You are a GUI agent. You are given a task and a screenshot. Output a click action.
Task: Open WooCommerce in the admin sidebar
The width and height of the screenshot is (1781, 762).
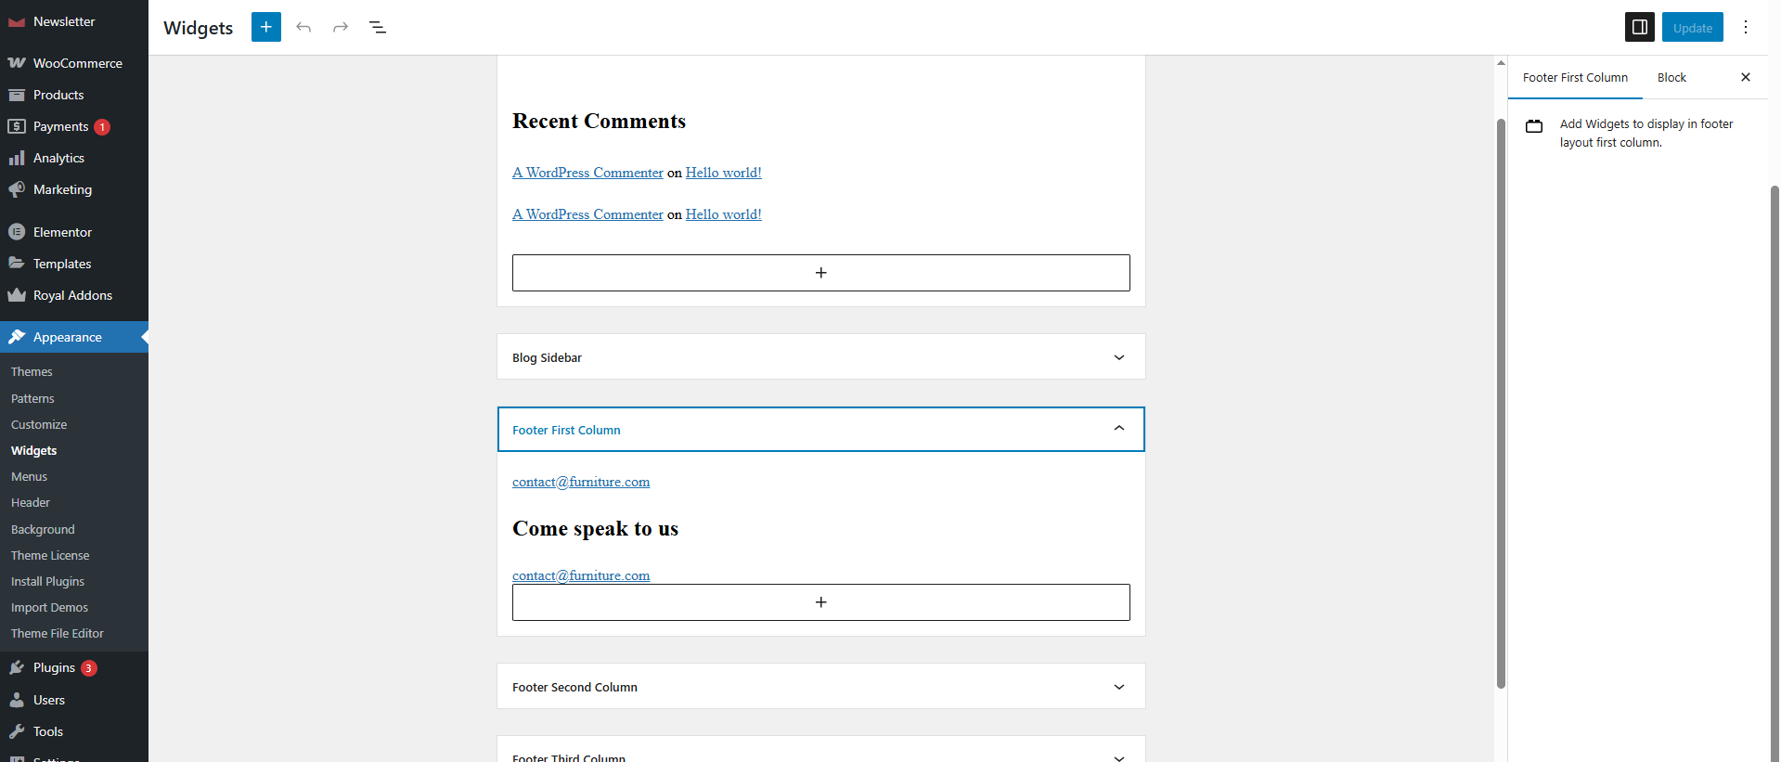point(77,63)
